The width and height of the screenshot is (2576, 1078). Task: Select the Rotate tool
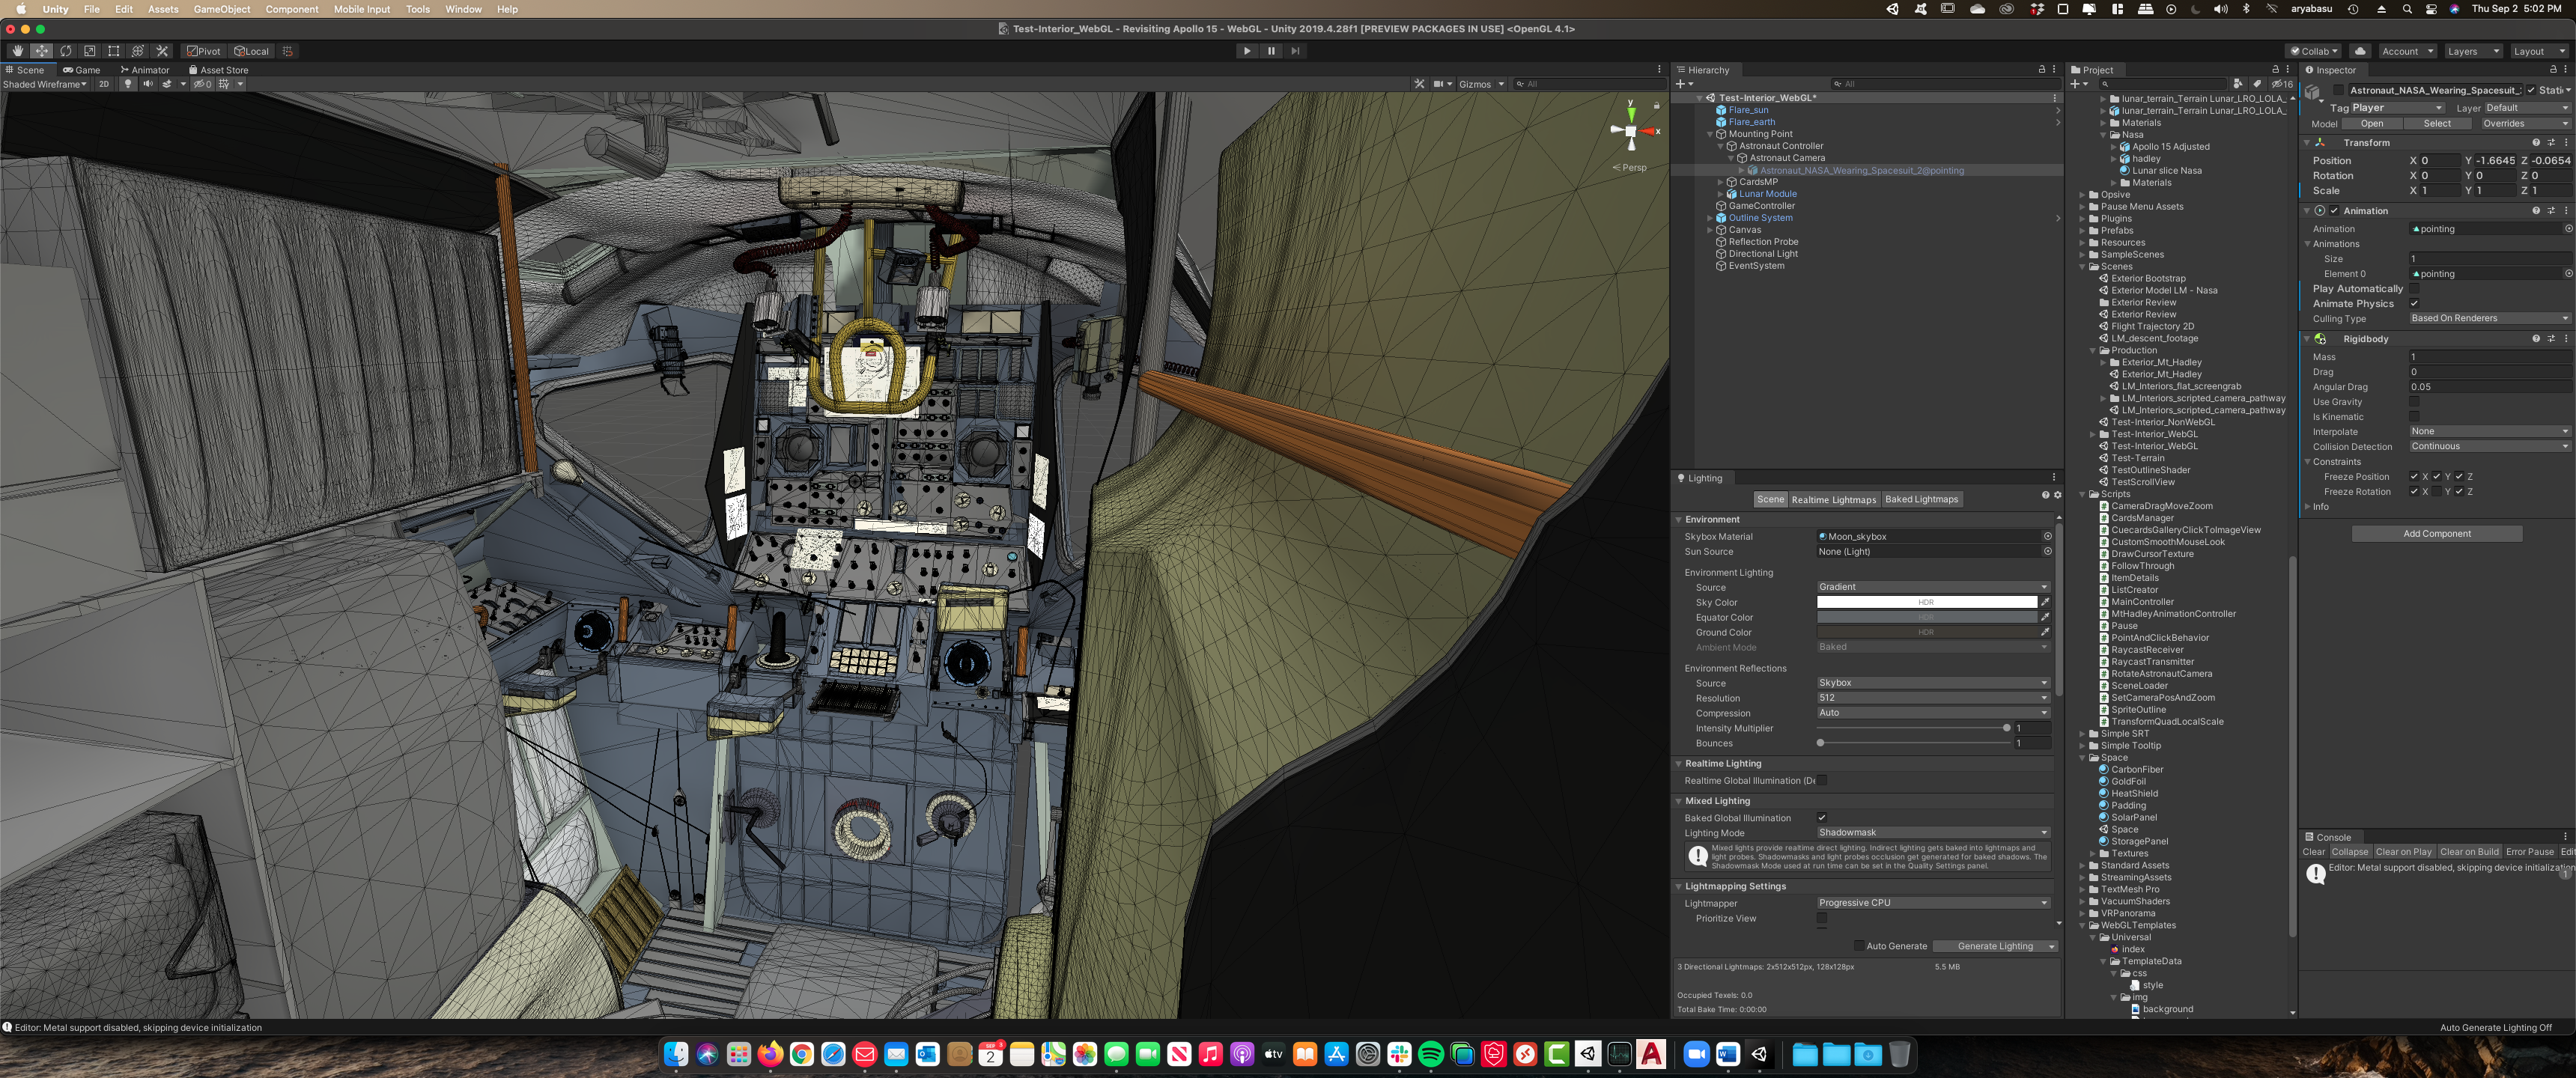point(66,51)
